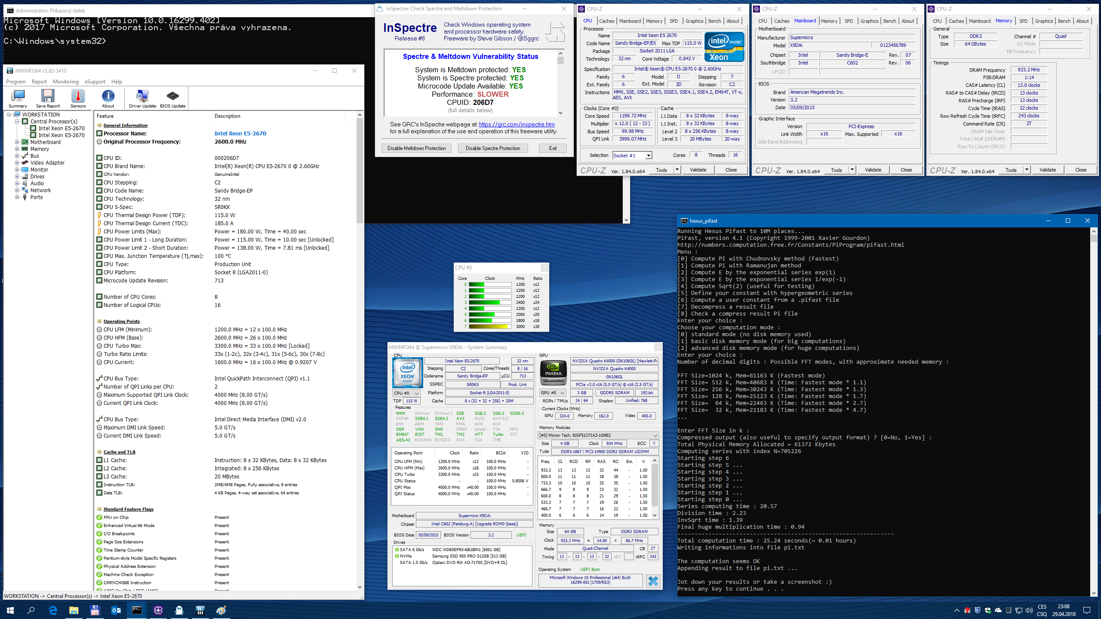Click the Save Report floppy icon

(48, 98)
